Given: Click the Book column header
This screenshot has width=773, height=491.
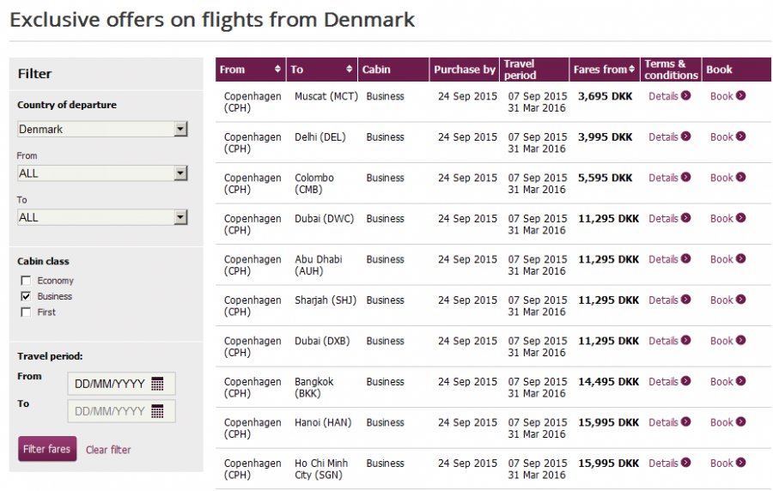Looking at the screenshot, I should coord(737,70).
